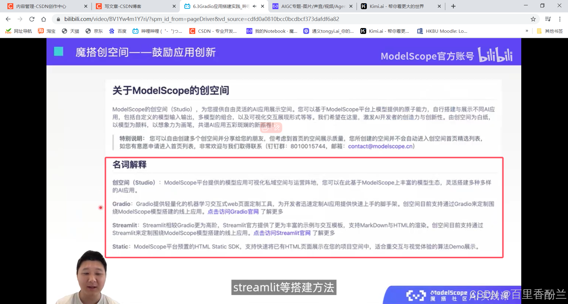Restore down the browser window
This screenshot has width=568, height=304.
542,6
